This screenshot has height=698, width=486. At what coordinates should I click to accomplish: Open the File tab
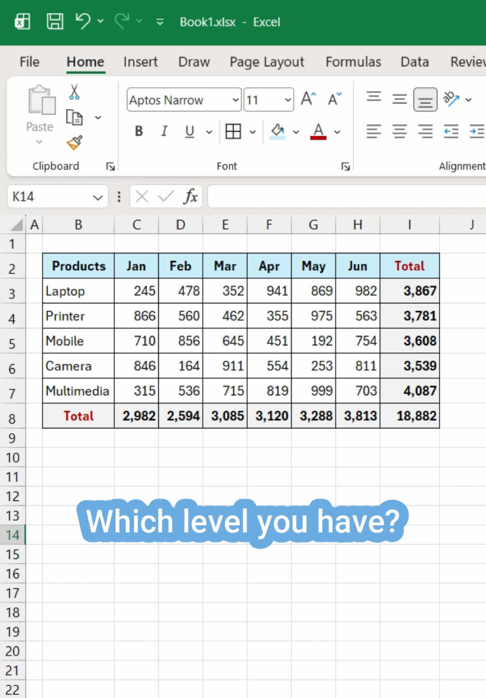pyautogui.click(x=30, y=62)
